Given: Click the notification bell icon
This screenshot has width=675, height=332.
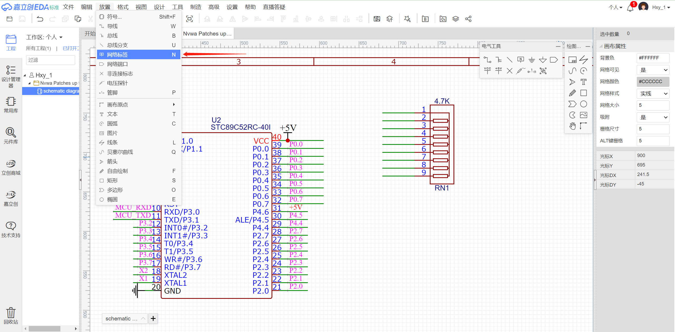Looking at the screenshot, I should (x=630, y=8).
